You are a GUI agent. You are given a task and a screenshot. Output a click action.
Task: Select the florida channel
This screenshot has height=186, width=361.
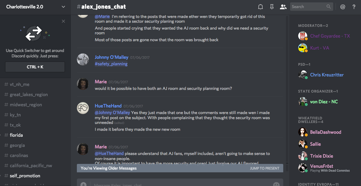click(x=35, y=135)
